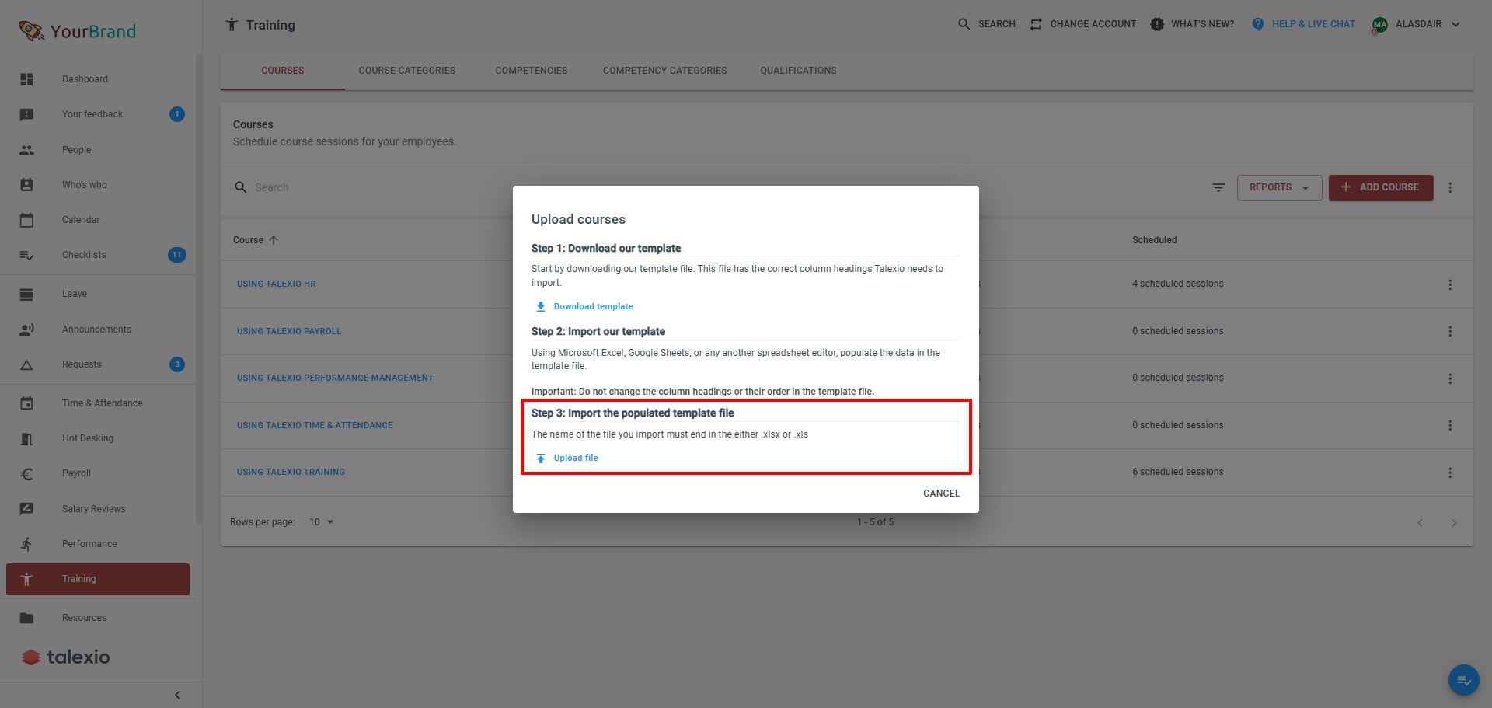This screenshot has height=708, width=1492.
Task: Open the Checklists sidebar icon
Action: 26,255
